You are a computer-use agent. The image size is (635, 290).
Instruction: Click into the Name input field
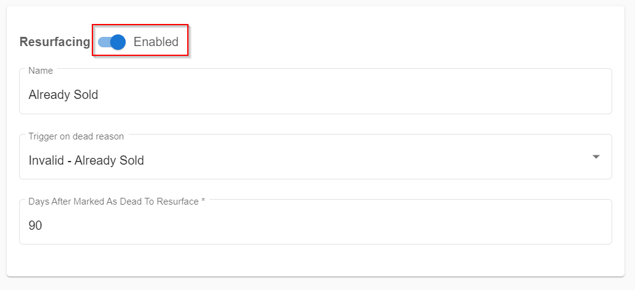(x=315, y=92)
